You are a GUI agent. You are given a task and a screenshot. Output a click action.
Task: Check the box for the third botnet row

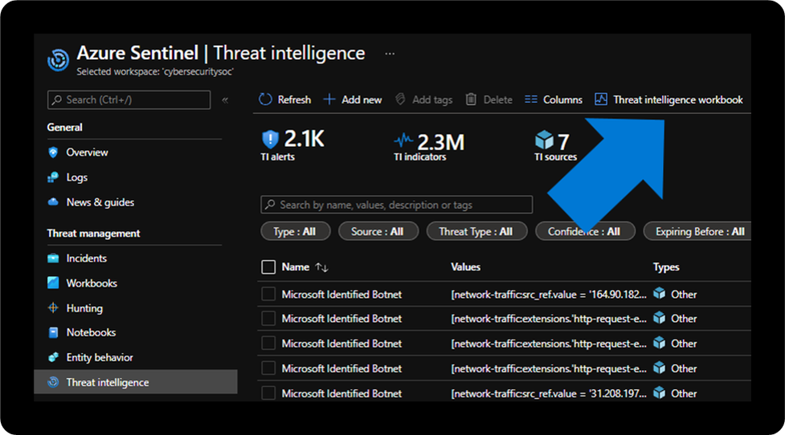268,344
